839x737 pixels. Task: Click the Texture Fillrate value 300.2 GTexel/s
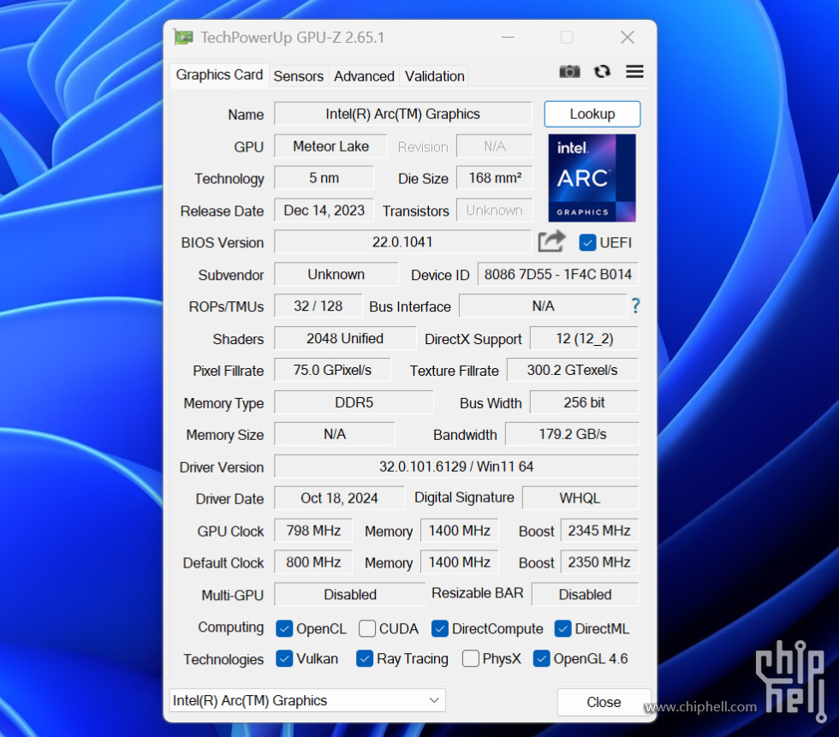[573, 370]
